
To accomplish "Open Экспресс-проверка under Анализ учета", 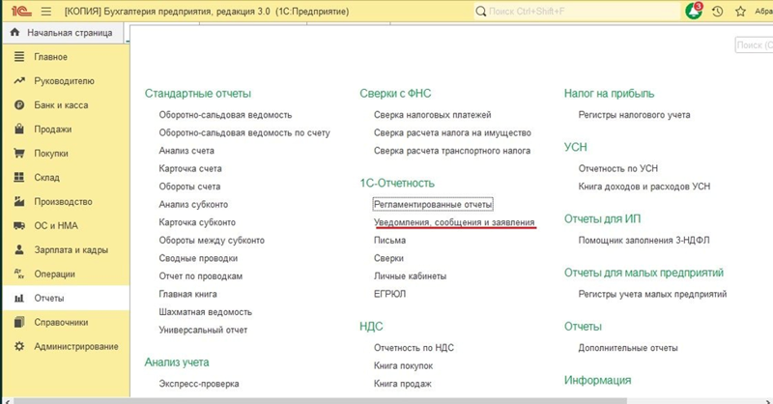I will tap(199, 384).
